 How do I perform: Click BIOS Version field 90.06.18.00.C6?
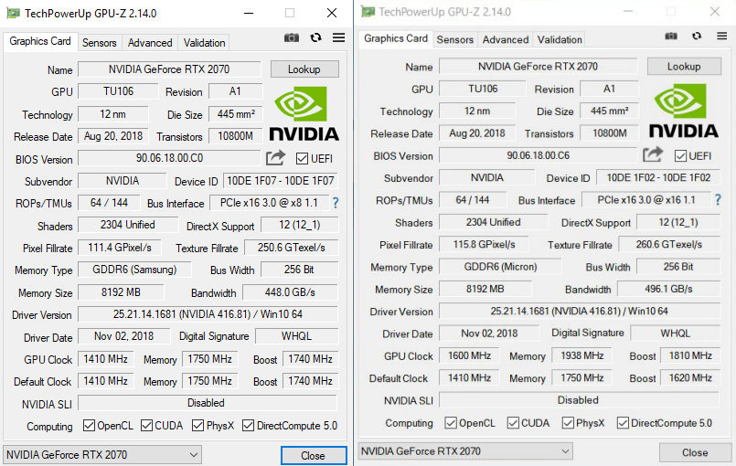click(x=538, y=154)
